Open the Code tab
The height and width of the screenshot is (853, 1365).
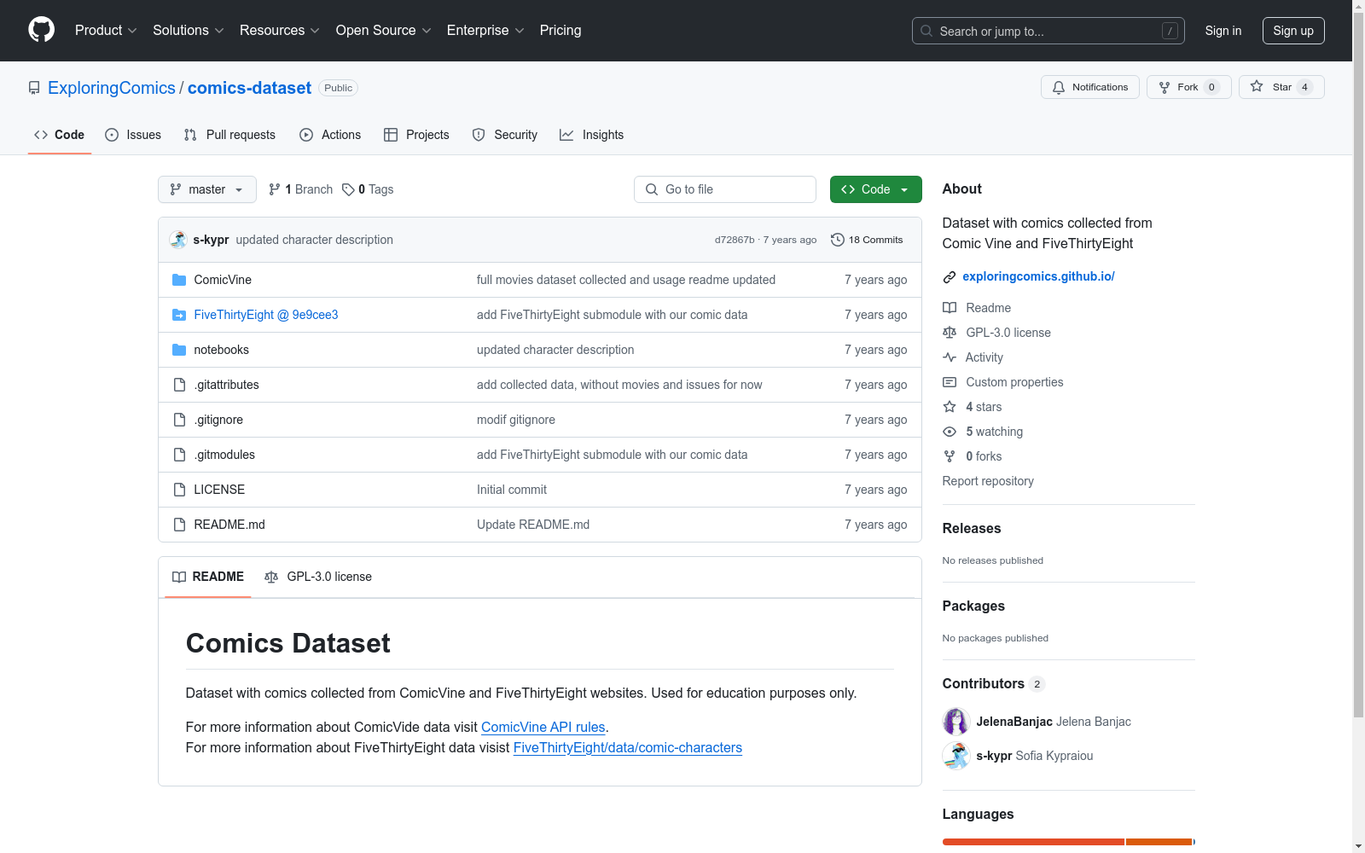click(60, 135)
